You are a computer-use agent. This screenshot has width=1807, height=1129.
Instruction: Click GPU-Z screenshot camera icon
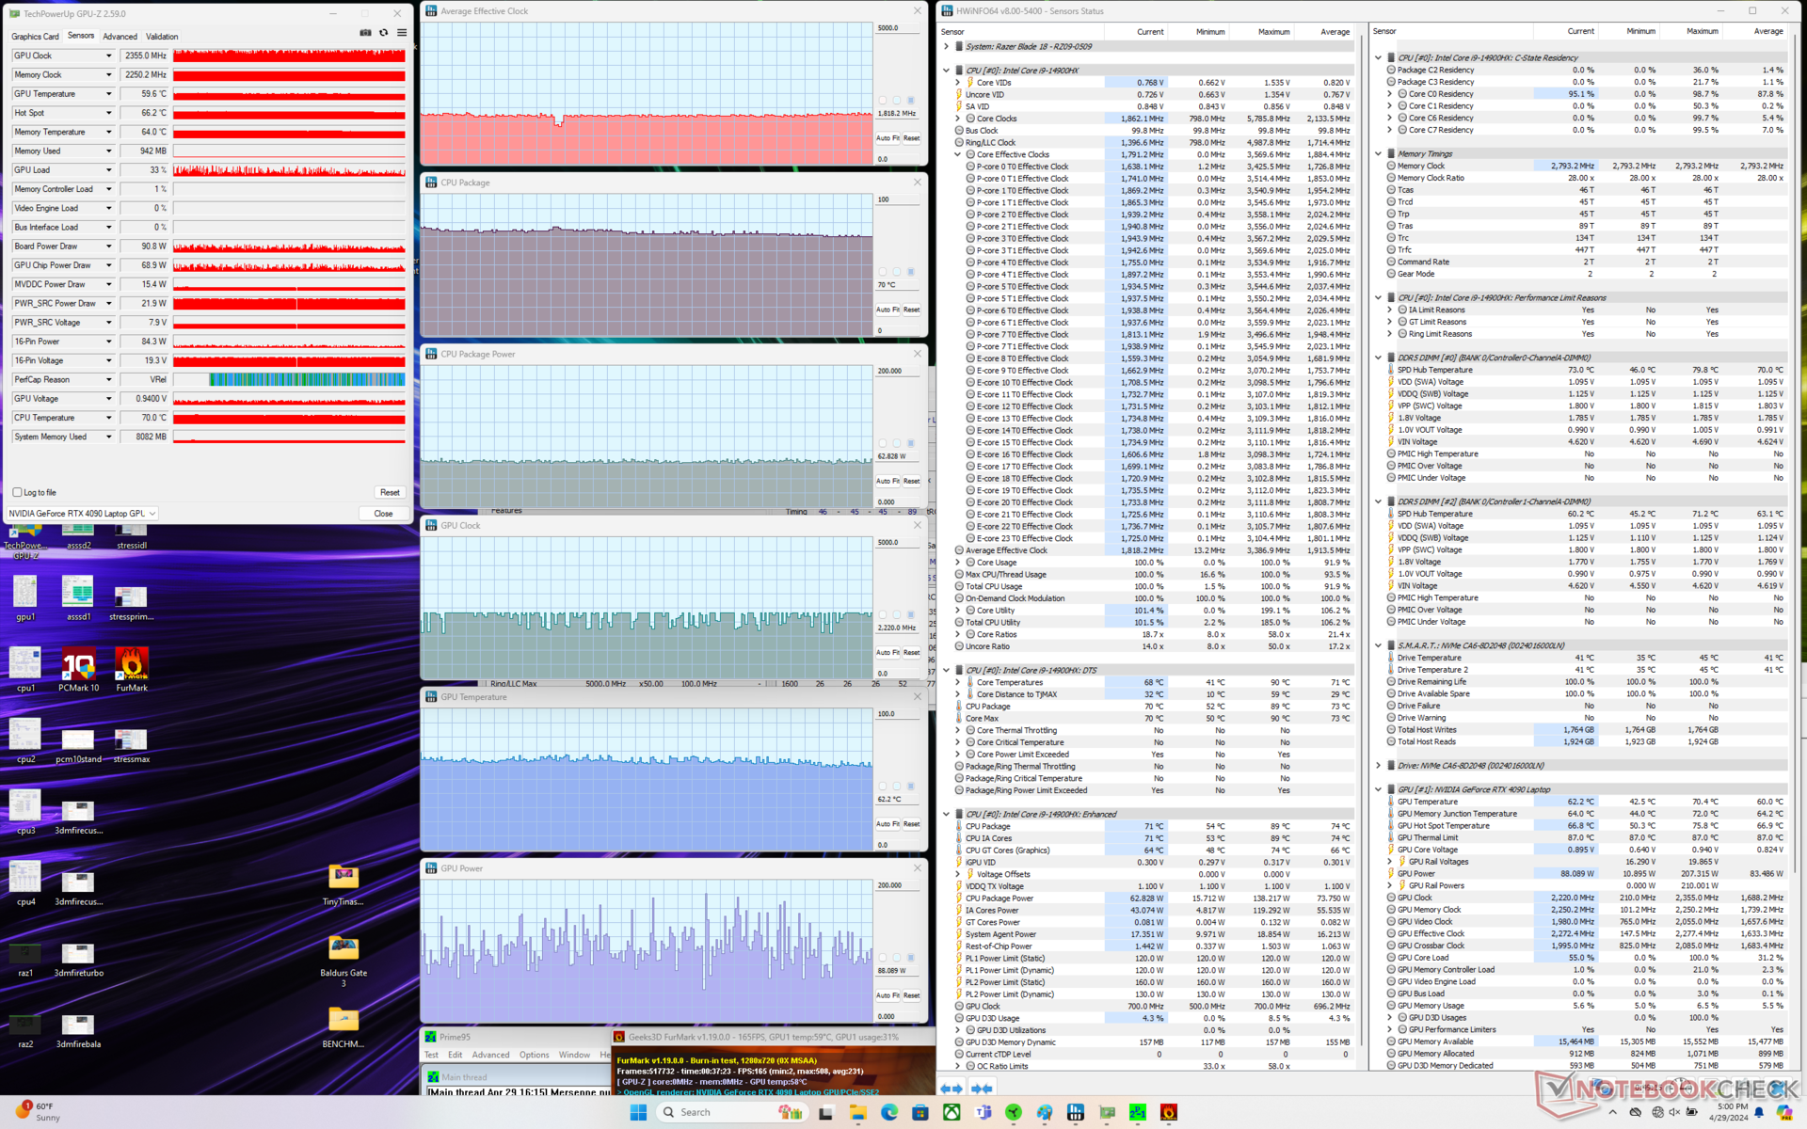365,33
